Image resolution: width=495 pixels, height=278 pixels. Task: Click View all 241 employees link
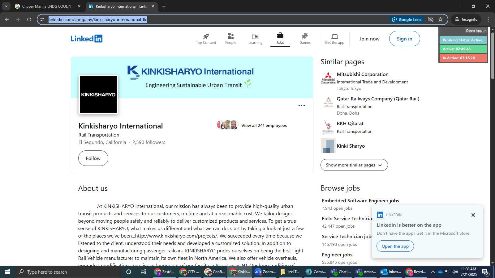[264, 125]
